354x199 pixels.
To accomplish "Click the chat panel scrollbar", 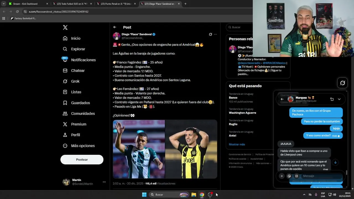I will point(346,172).
